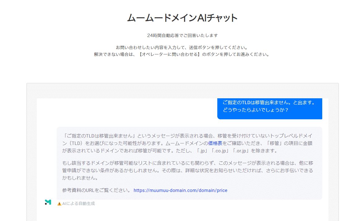Select the 24時間自動応答 subtitle text
Screen dimensions: 347x221
(182, 35)
